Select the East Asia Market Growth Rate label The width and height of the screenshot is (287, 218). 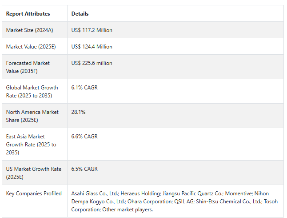[31, 144]
